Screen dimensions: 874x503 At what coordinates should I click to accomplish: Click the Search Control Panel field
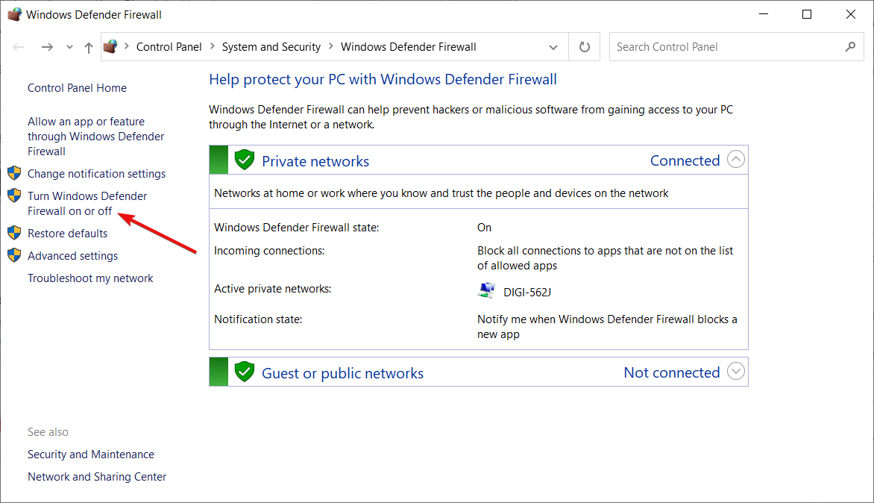[x=736, y=47]
